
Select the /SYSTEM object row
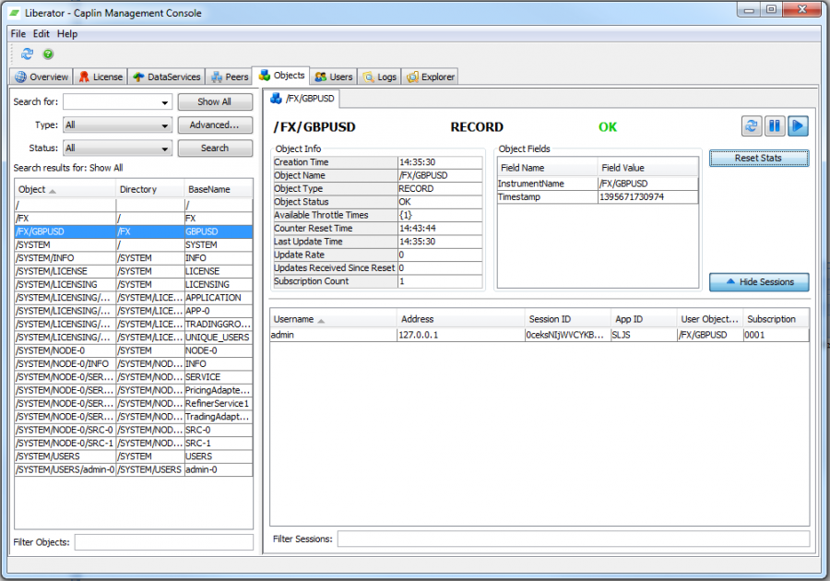[134, 244]
